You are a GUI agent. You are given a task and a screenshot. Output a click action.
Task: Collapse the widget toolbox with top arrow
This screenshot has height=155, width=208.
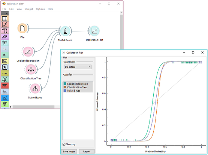click(5, 13)
